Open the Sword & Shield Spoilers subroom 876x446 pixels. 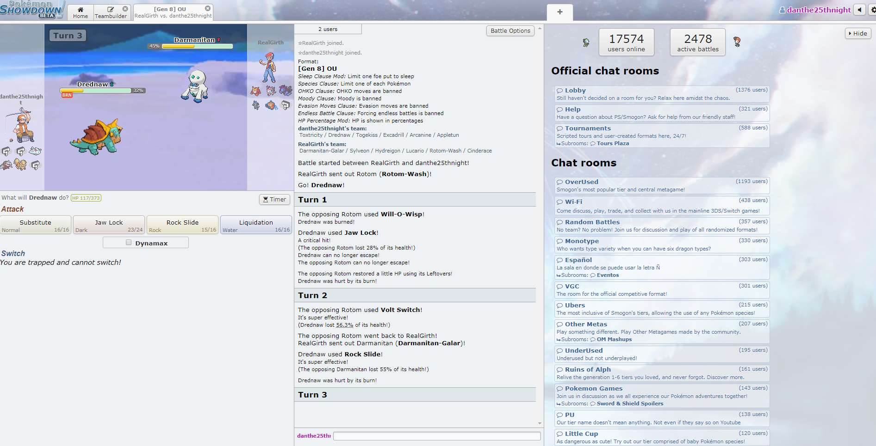pyautogui.click(x=630, y=403)
